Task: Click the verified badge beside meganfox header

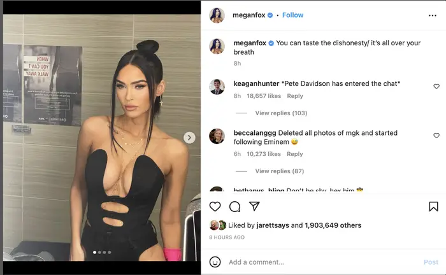Action: [270, 15]
